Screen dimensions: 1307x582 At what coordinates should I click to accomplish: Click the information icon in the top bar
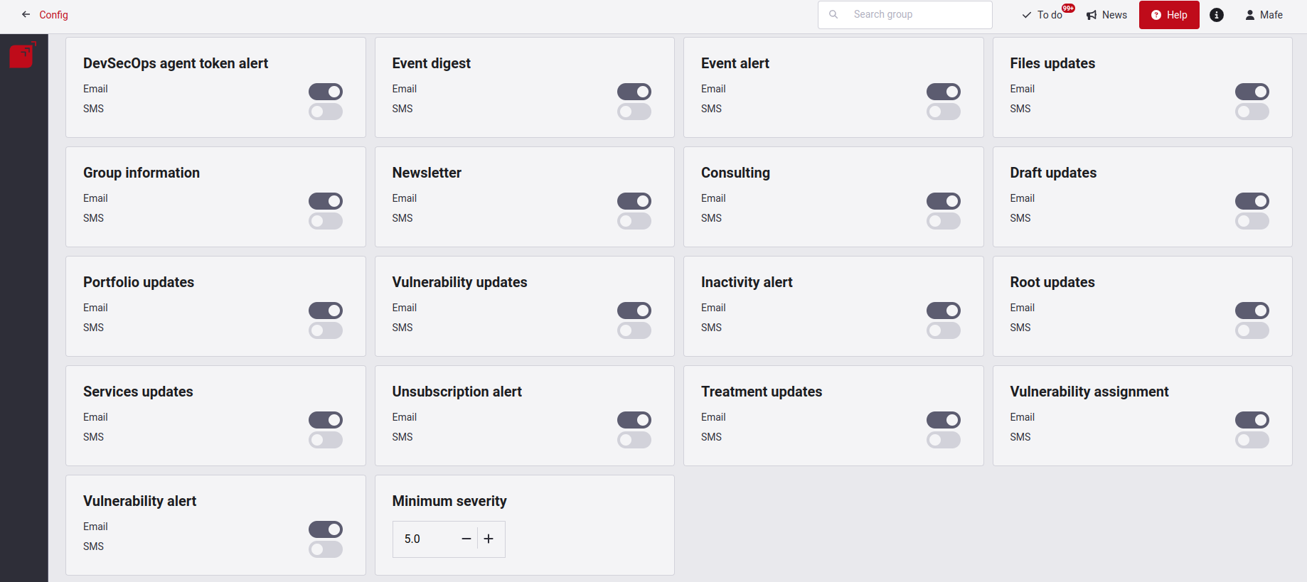coord(1216,14)
